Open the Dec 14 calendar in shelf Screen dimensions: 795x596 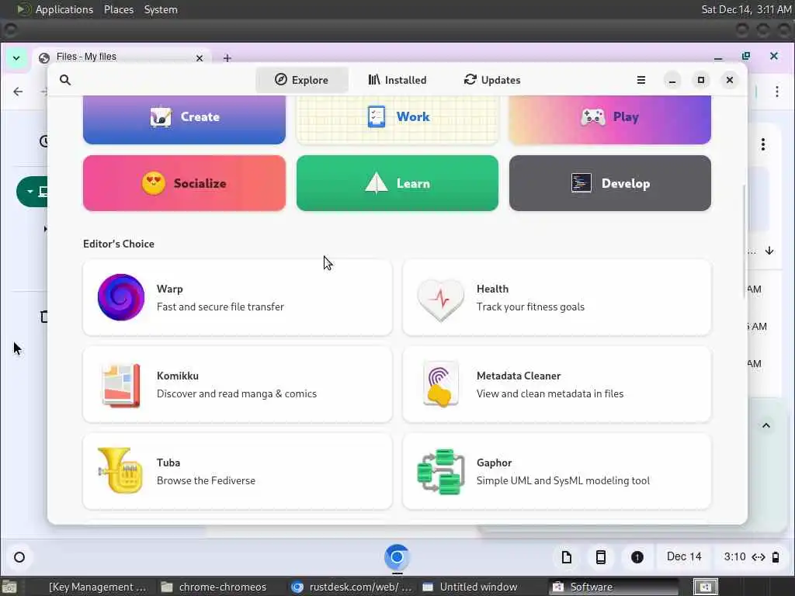pos(684,557)
